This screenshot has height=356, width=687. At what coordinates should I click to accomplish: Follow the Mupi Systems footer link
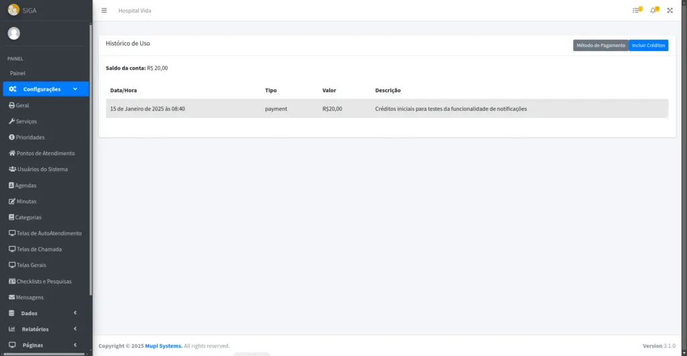tap(164, 346)
